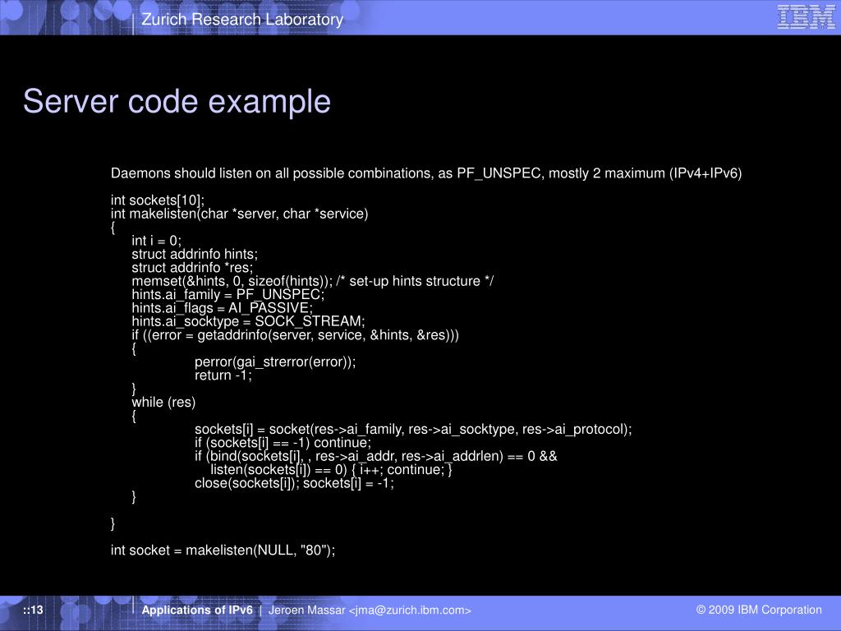This screenshot has width=841, height=631.
Task: Click 'if (sockets[i] == -1) continue;' line
Action: 283,443
